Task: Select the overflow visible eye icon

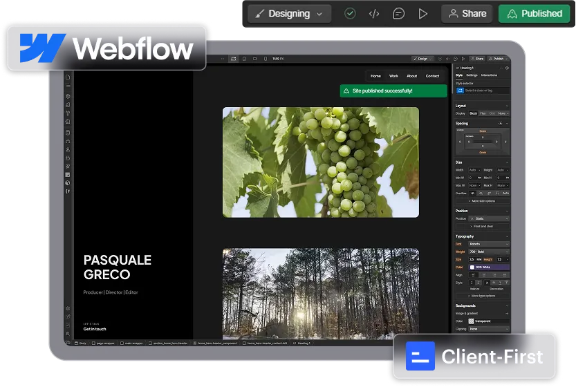Action: [473, 193]
